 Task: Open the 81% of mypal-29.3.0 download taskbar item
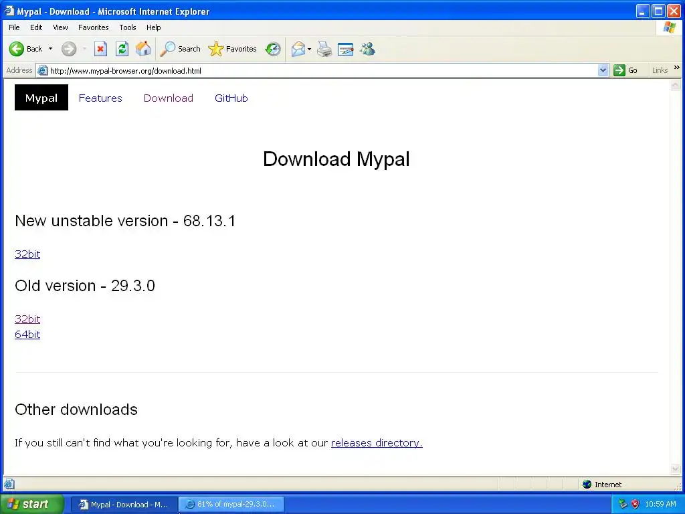(x=231, y=505)
